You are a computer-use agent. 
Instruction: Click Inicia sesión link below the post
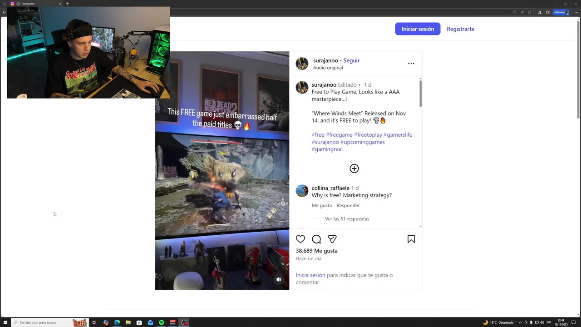click(x=310, y=275)
